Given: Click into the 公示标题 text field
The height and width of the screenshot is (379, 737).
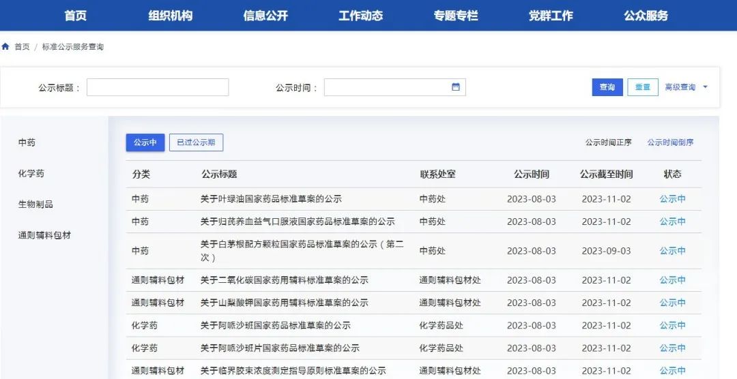Looking at the screenshot, I should (x=158, y=87).
